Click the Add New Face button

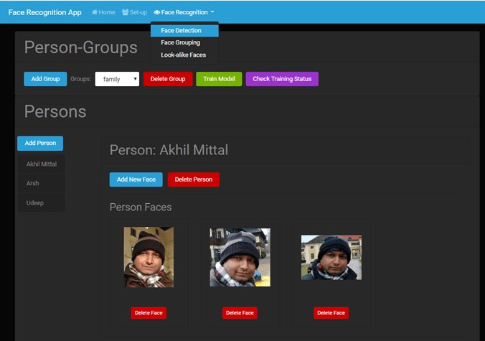click(136, 179)
